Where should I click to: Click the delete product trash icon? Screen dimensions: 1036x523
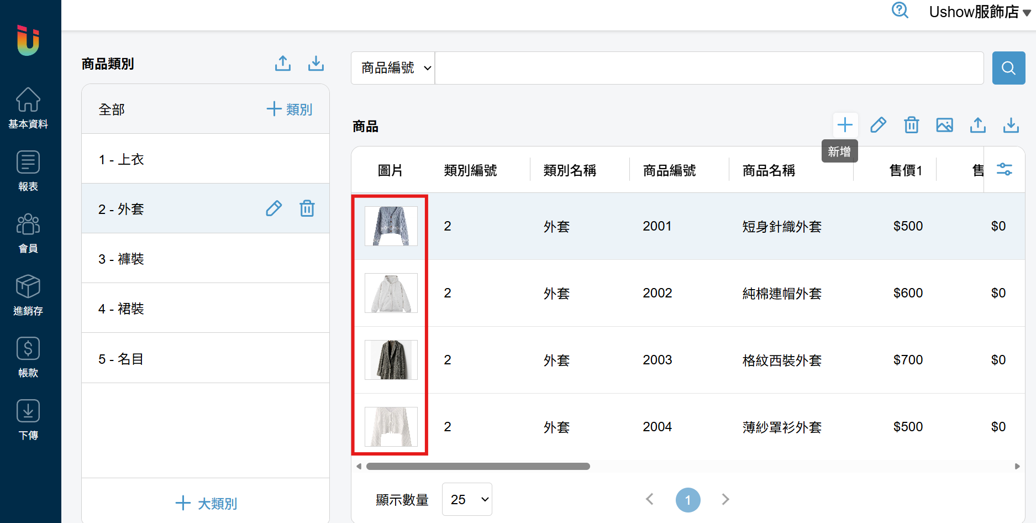tap(911, 125)
